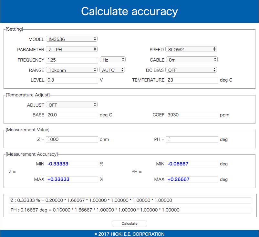Click the [Temperature Adjust] section label

tap(28, 95)
